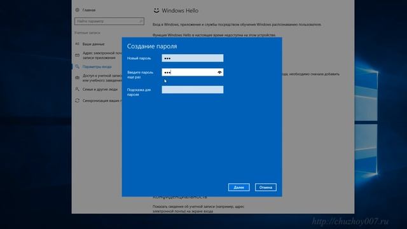
Task: Click the Параметры входа key icon
Action: coord(78,67)
